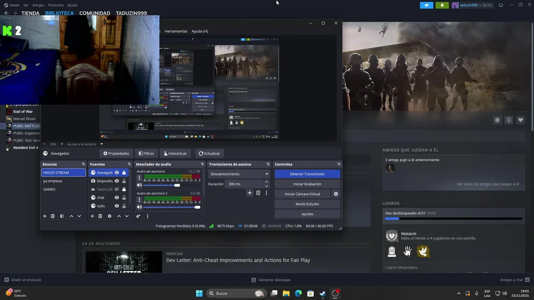The width and height of the screenshot is (534, 300).
Task: Show hidden system tray icons chevron
Action: [459, 293]
